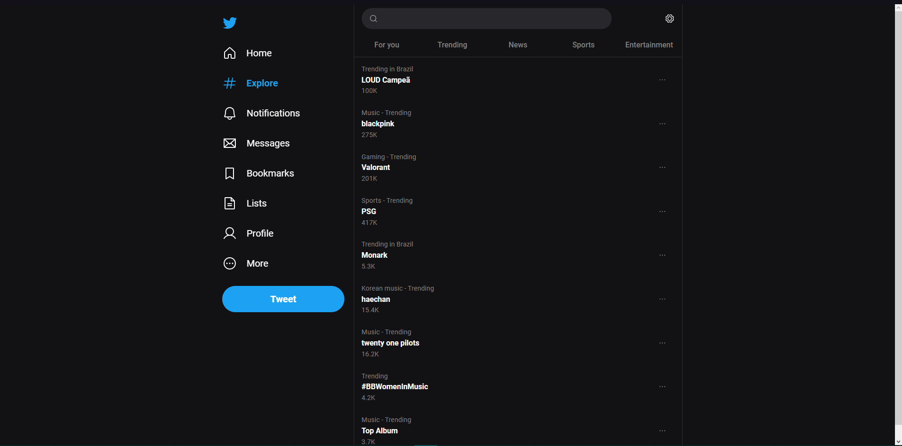This screenshot has height=446, width=902.
Task: Open the #BBWomenInMusic trending topic
Action: 395,386
